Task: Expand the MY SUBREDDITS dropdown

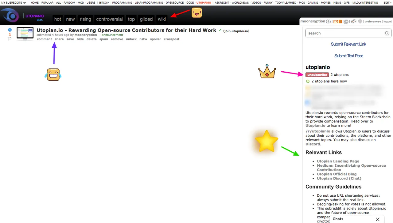Action: coord(14,2)
